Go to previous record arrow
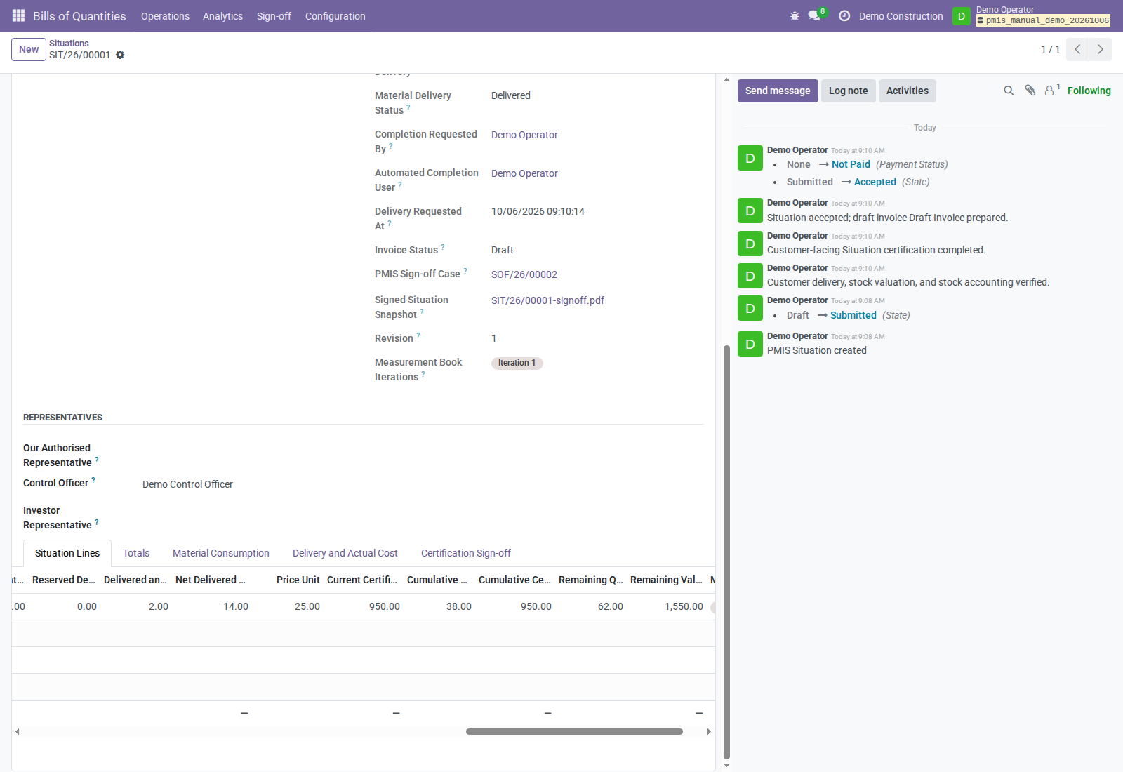Viewport: 1123px width, 772px height. coord(1077,49)
